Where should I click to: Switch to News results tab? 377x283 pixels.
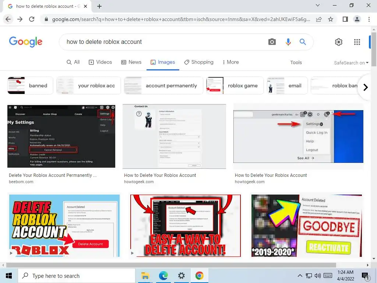pyautogui.click(x=131, y=62)
